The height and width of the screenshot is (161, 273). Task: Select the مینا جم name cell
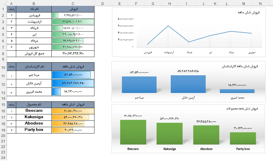(34, 75)
